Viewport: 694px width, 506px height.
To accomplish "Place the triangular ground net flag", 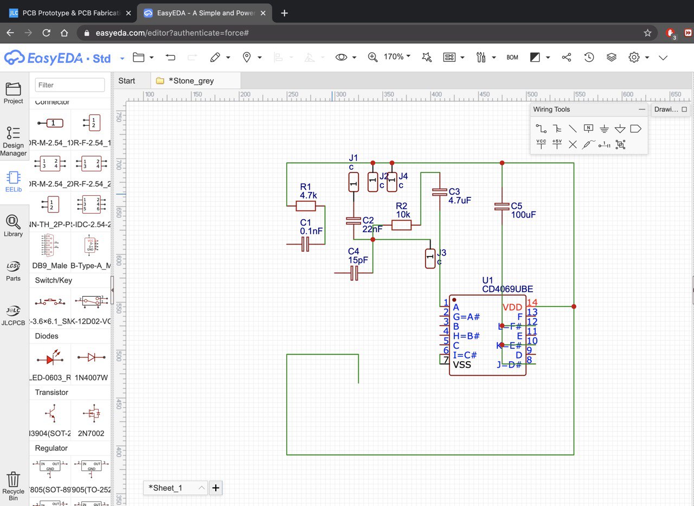I will pos(620,129).
